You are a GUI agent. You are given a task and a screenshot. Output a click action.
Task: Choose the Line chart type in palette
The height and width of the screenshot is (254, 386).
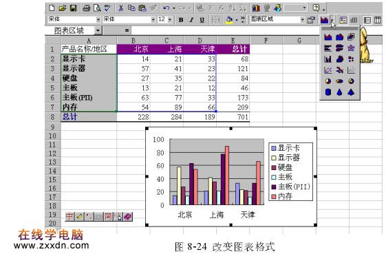tap(328, 70)
